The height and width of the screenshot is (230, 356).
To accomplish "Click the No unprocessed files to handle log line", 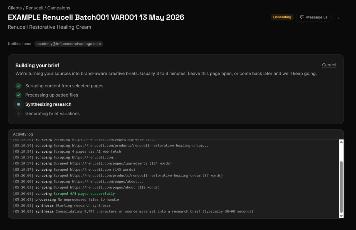I will 66,199.
